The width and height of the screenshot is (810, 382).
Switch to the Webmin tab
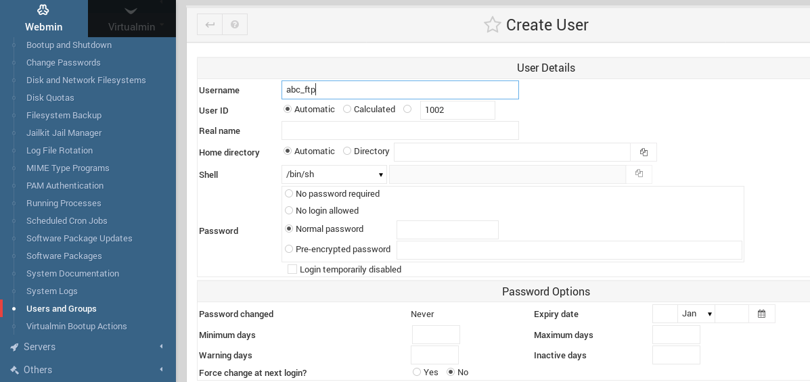[44, 18]
